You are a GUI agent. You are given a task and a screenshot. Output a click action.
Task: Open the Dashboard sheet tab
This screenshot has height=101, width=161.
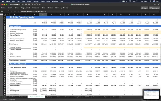coord(22,97)
